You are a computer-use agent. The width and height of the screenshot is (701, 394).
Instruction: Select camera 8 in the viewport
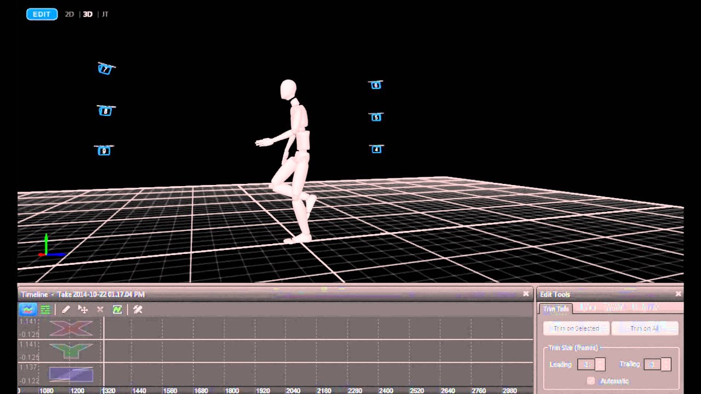pos(106,111)
